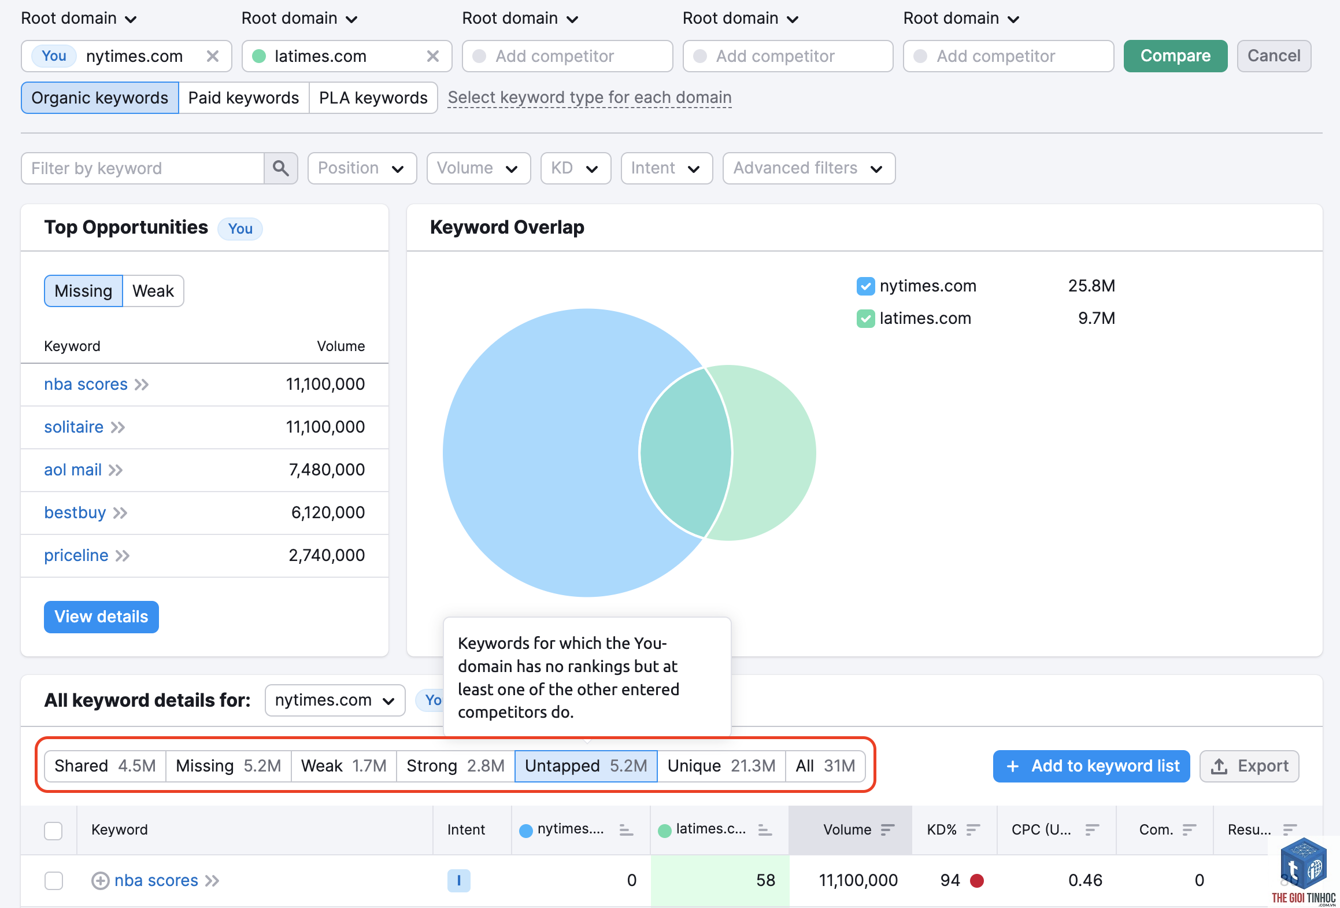1340x908 pixels.
Task: Sort using the Results column sort icon
Action: tap(1290, 830)
